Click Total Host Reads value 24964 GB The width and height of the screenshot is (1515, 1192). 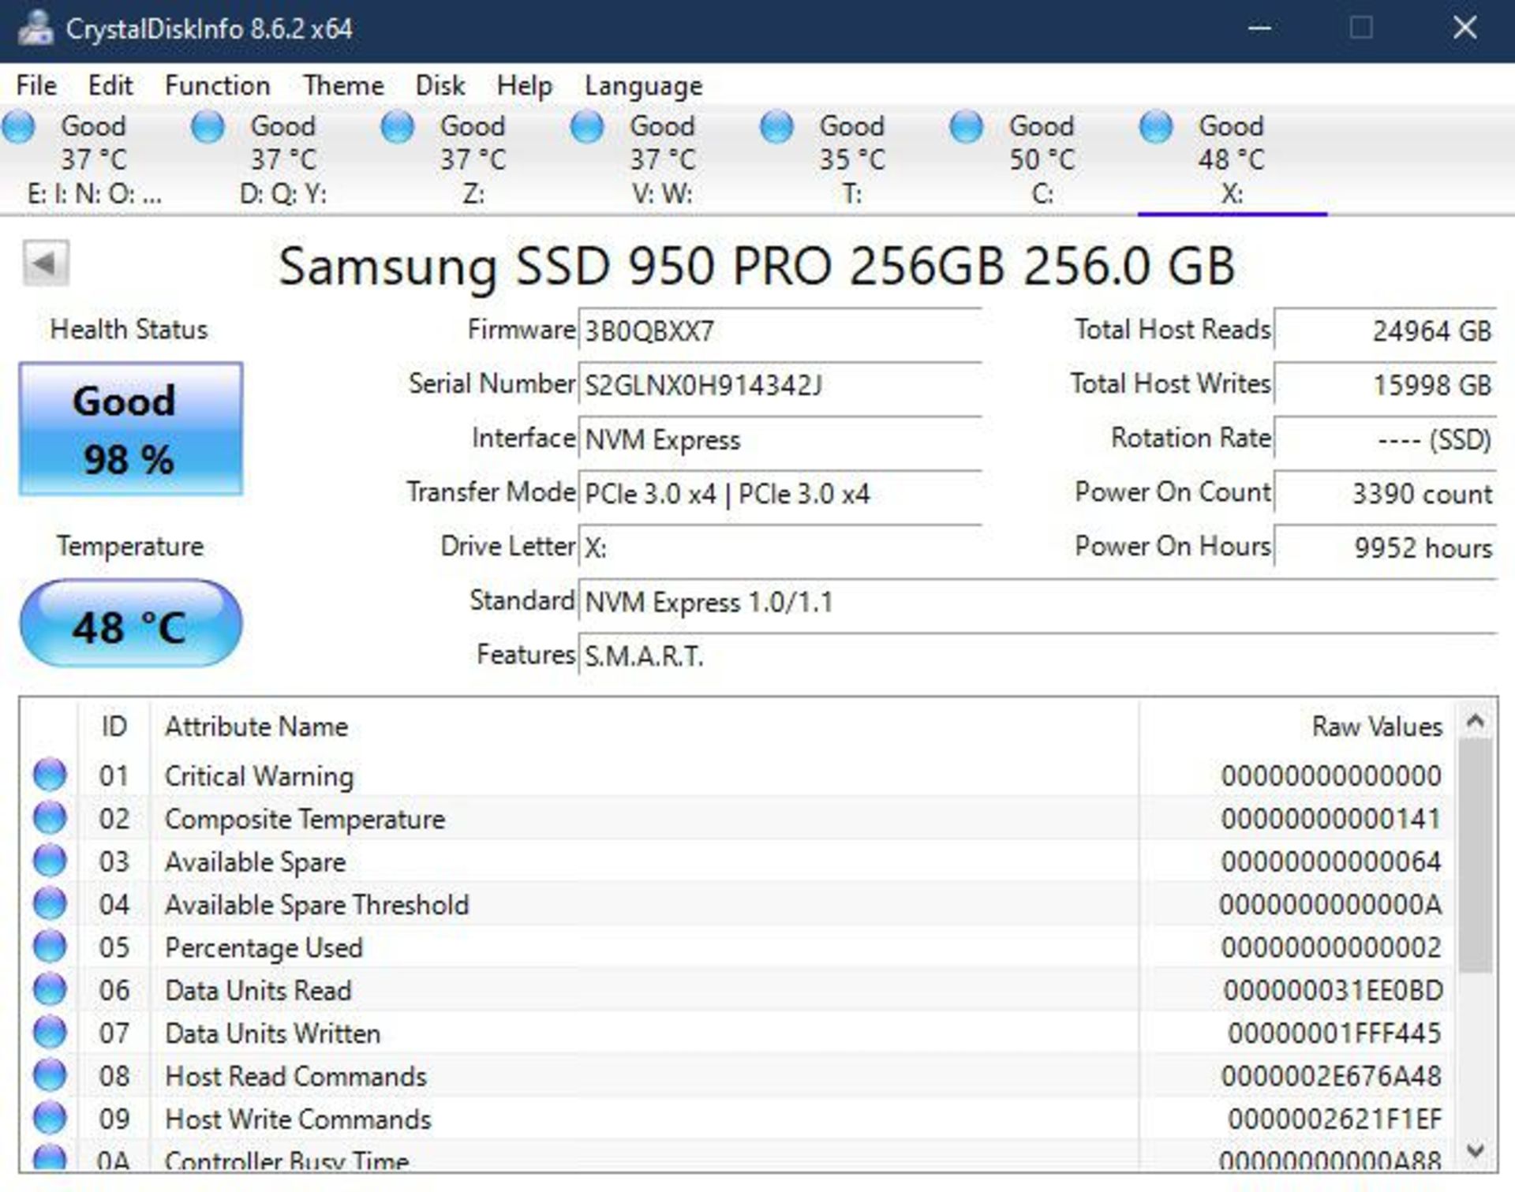(x=1386, y=330)
